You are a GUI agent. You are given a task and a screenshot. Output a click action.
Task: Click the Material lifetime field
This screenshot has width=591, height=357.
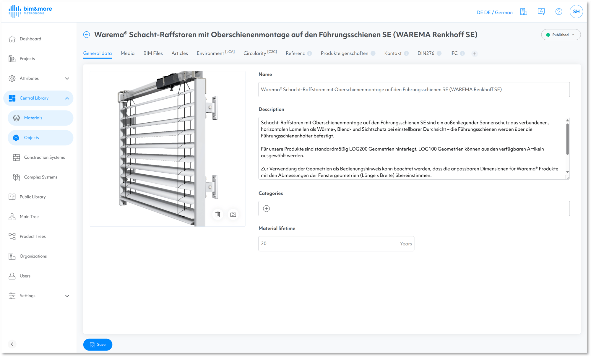[336, 244]
